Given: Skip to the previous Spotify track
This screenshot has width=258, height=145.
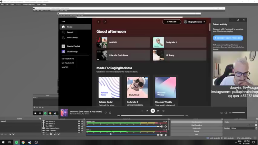Looking at the screenshot, I should (147, 111).
